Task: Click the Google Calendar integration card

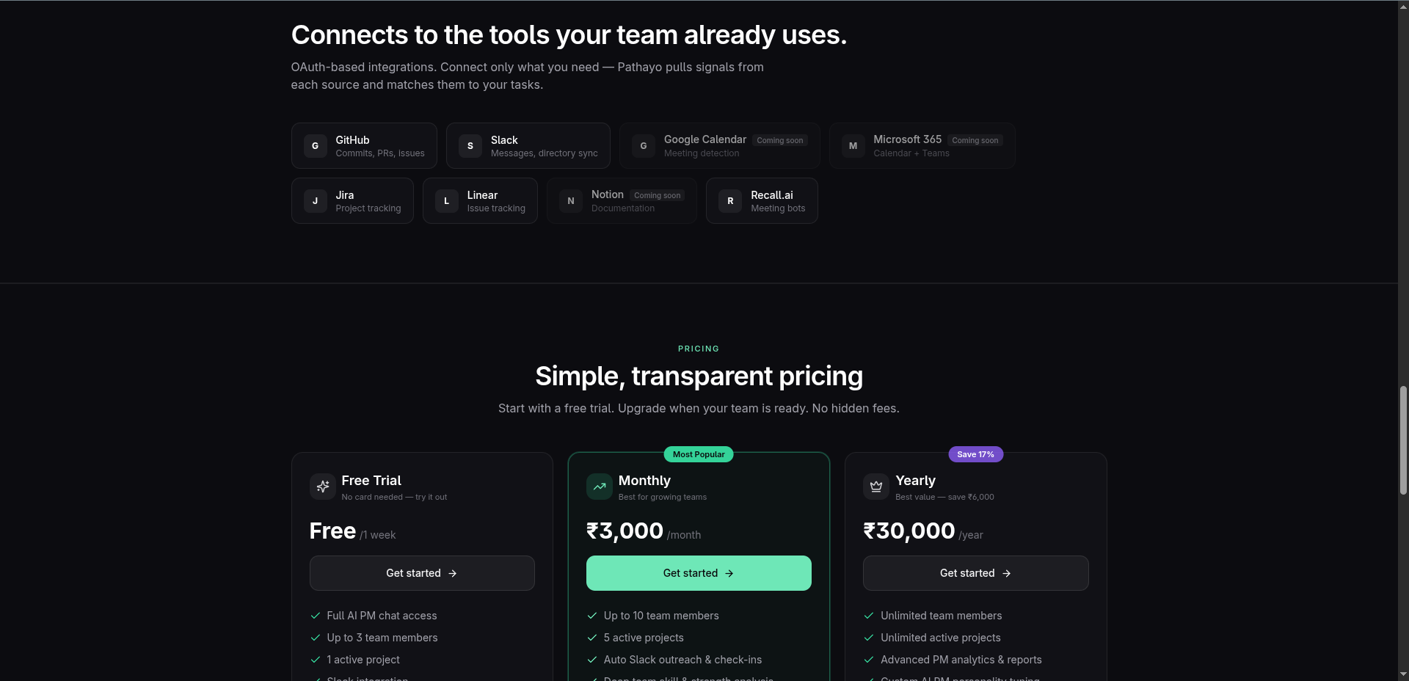Action: (720, 146)
